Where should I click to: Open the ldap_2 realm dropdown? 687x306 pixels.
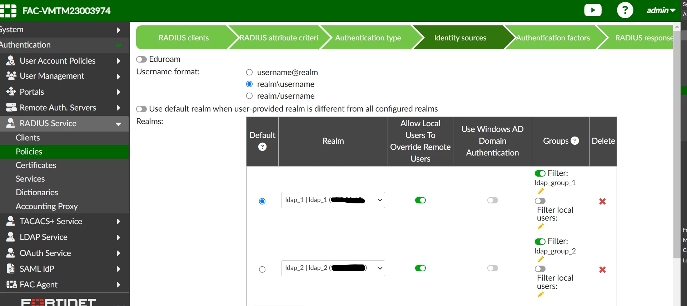333,268
